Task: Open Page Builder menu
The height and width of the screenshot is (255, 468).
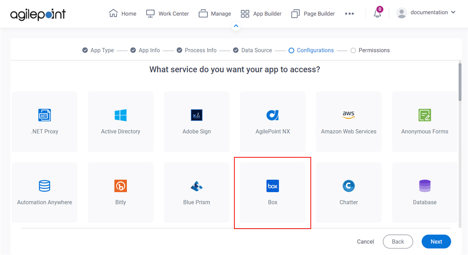Action: (x=313, y=14)
